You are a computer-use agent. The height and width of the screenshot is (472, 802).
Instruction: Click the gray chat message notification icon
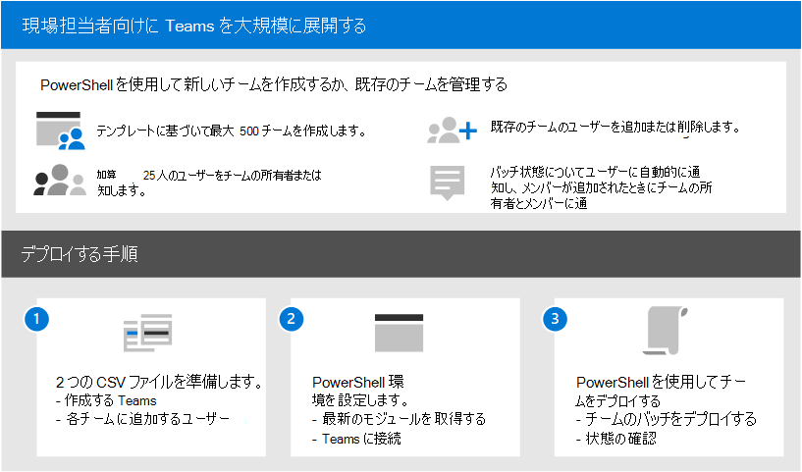pos(448,183)
